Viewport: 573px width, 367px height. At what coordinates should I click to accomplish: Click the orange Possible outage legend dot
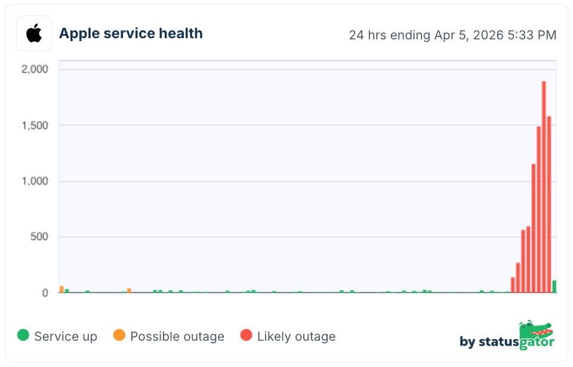[119, 335]
